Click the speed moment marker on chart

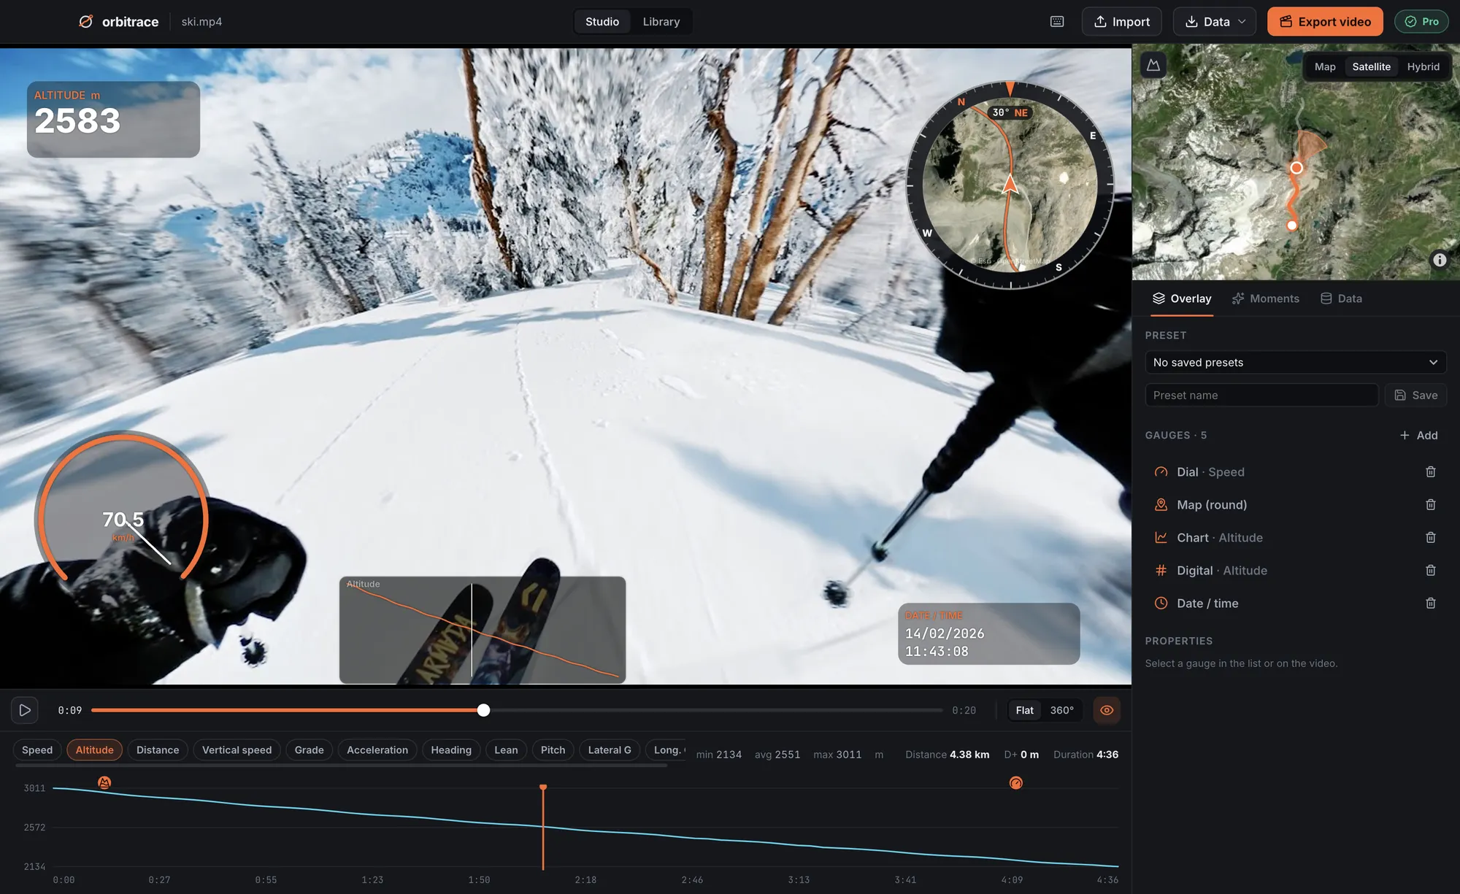[x=1015, y=783]
